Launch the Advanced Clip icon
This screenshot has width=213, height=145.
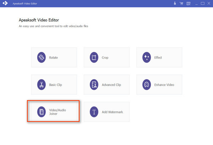point(94,85)
